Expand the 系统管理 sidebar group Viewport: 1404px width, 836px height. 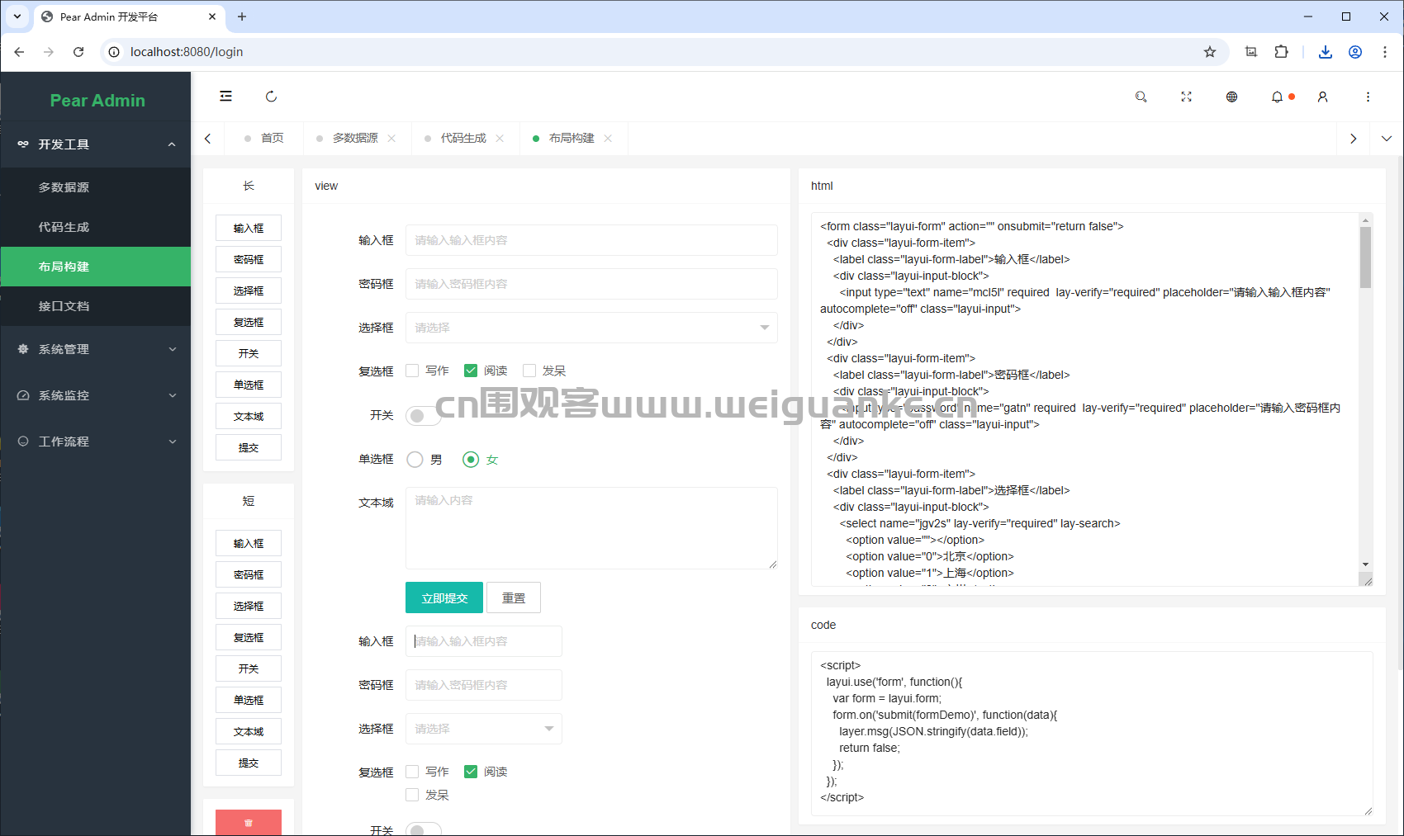[x=96, y=349]
